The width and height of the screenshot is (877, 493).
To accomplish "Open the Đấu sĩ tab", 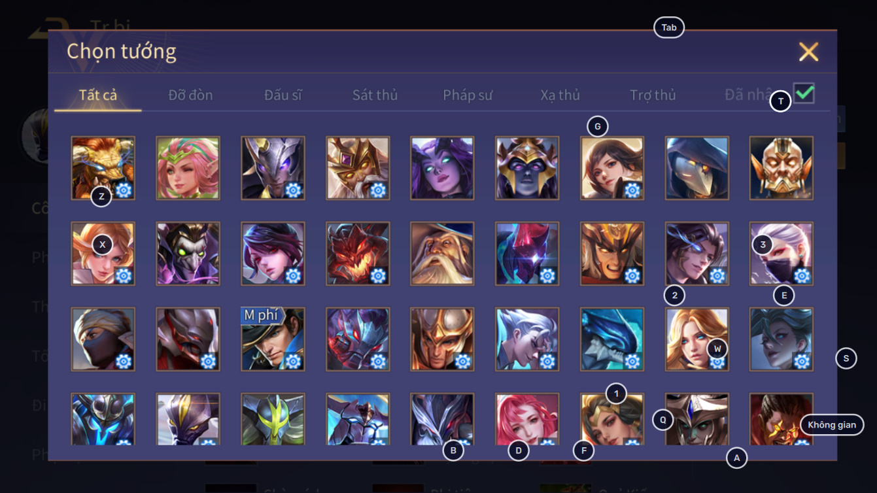I will tap(283, 95).
